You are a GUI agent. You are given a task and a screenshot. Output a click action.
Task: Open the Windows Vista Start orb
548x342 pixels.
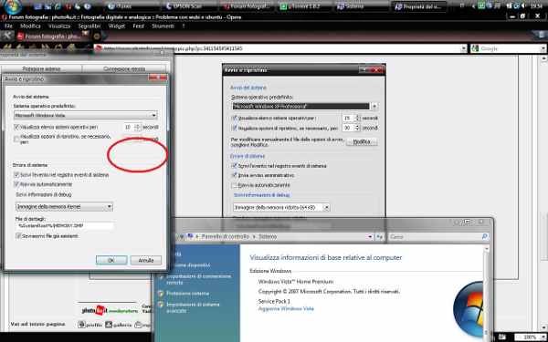14,6
